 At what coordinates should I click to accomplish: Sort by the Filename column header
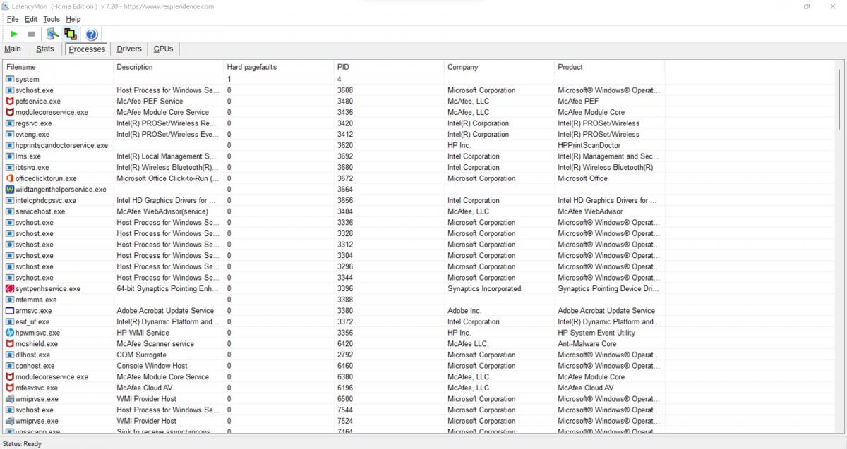[59, 67]
